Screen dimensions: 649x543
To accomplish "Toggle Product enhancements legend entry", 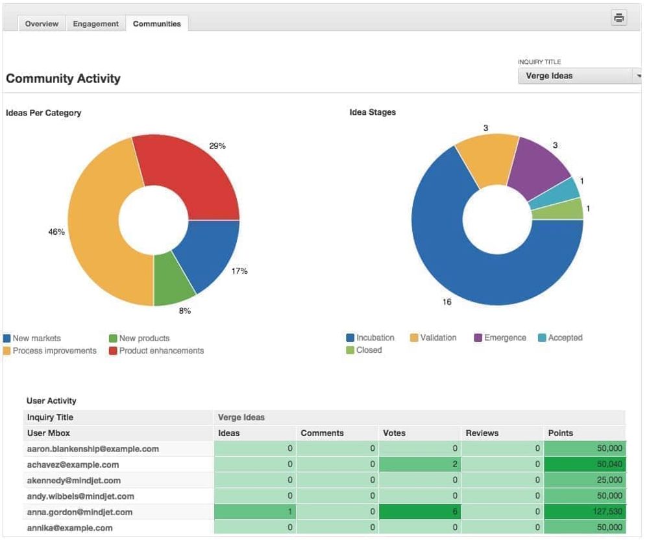I will pyautogui.click(x=156, y=351).
